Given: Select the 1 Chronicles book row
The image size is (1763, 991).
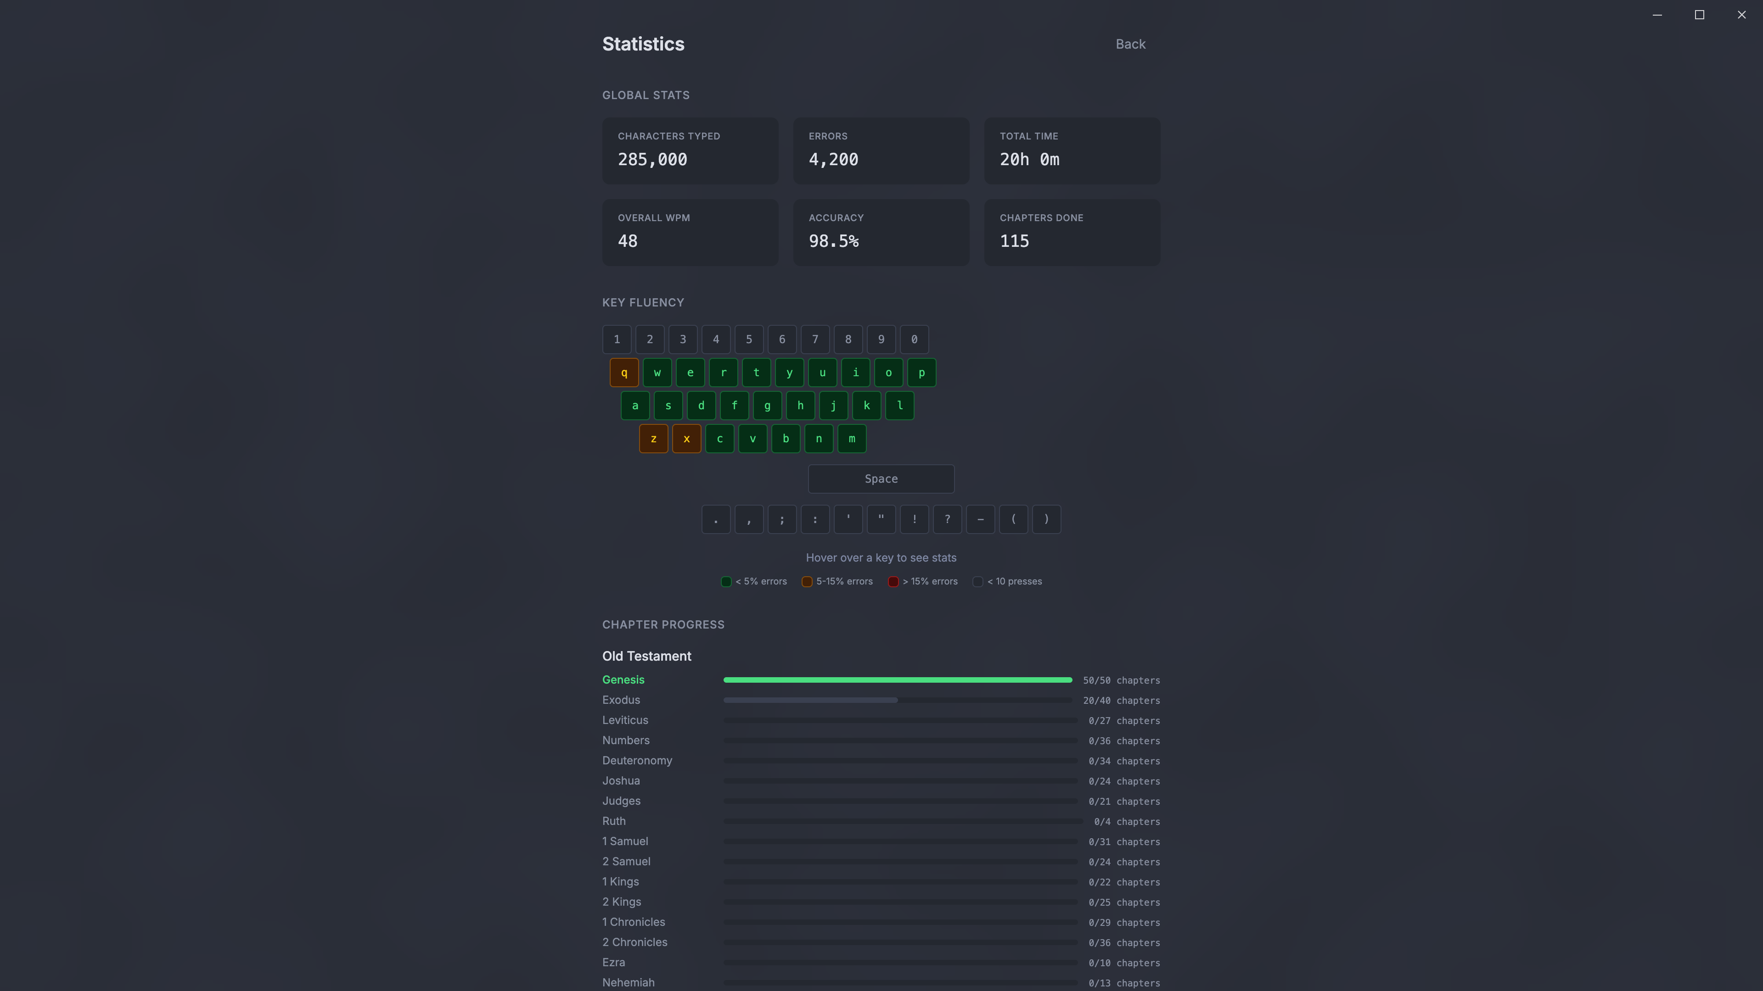Looking at the screenshot, I should click(881, 922).
